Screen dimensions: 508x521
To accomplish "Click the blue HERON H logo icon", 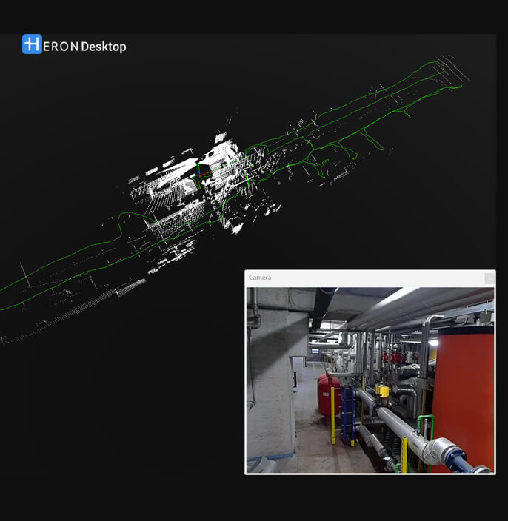I will point(32,44).
